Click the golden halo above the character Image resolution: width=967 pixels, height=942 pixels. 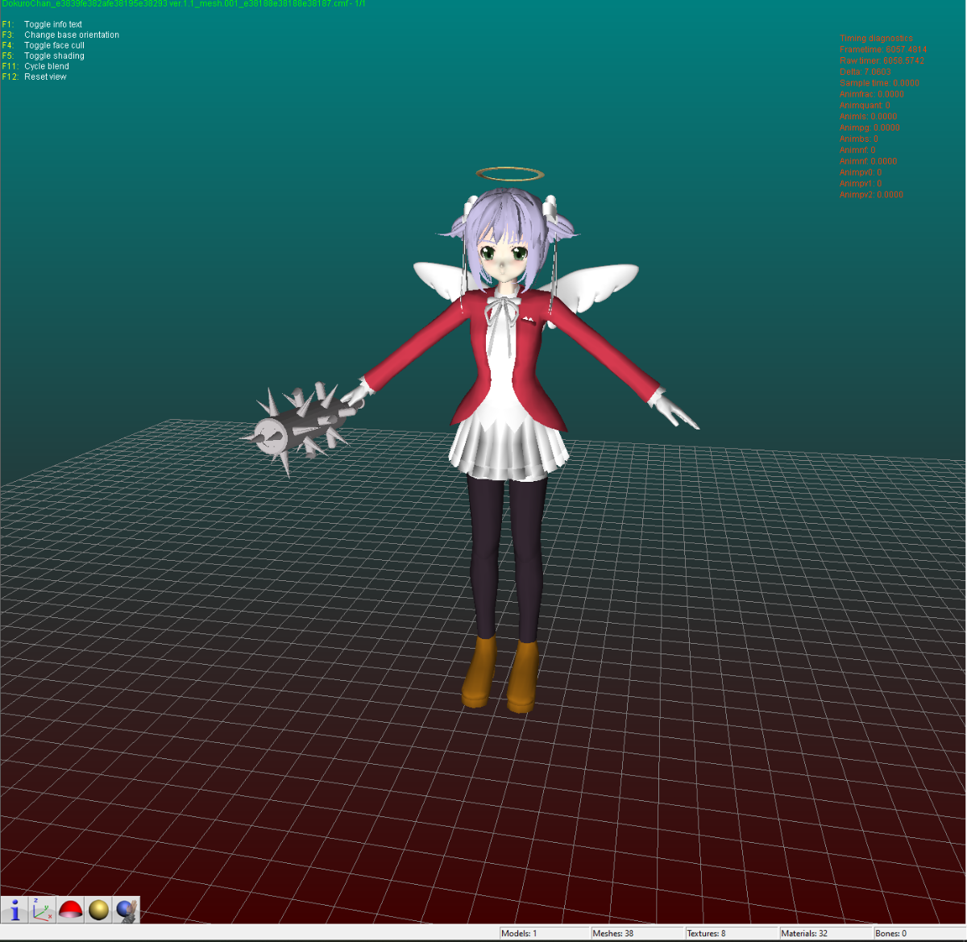[510, 174]
